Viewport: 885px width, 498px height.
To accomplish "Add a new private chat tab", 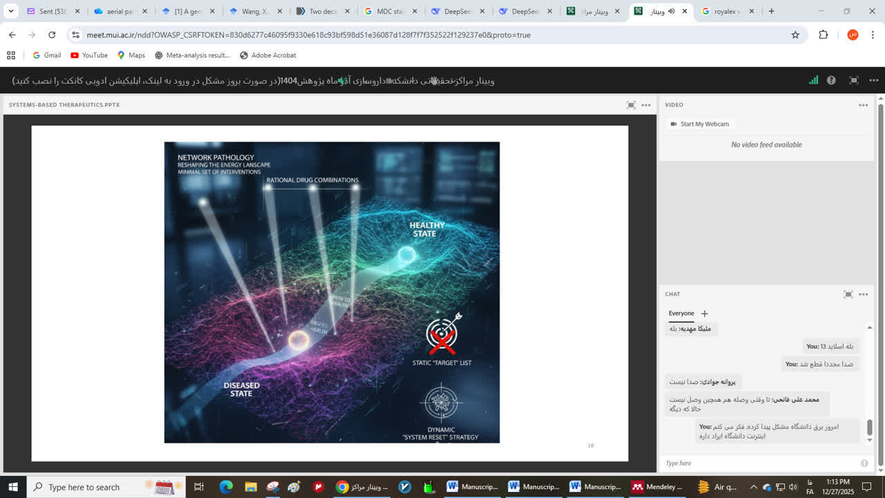I will (x=705, y=313).
